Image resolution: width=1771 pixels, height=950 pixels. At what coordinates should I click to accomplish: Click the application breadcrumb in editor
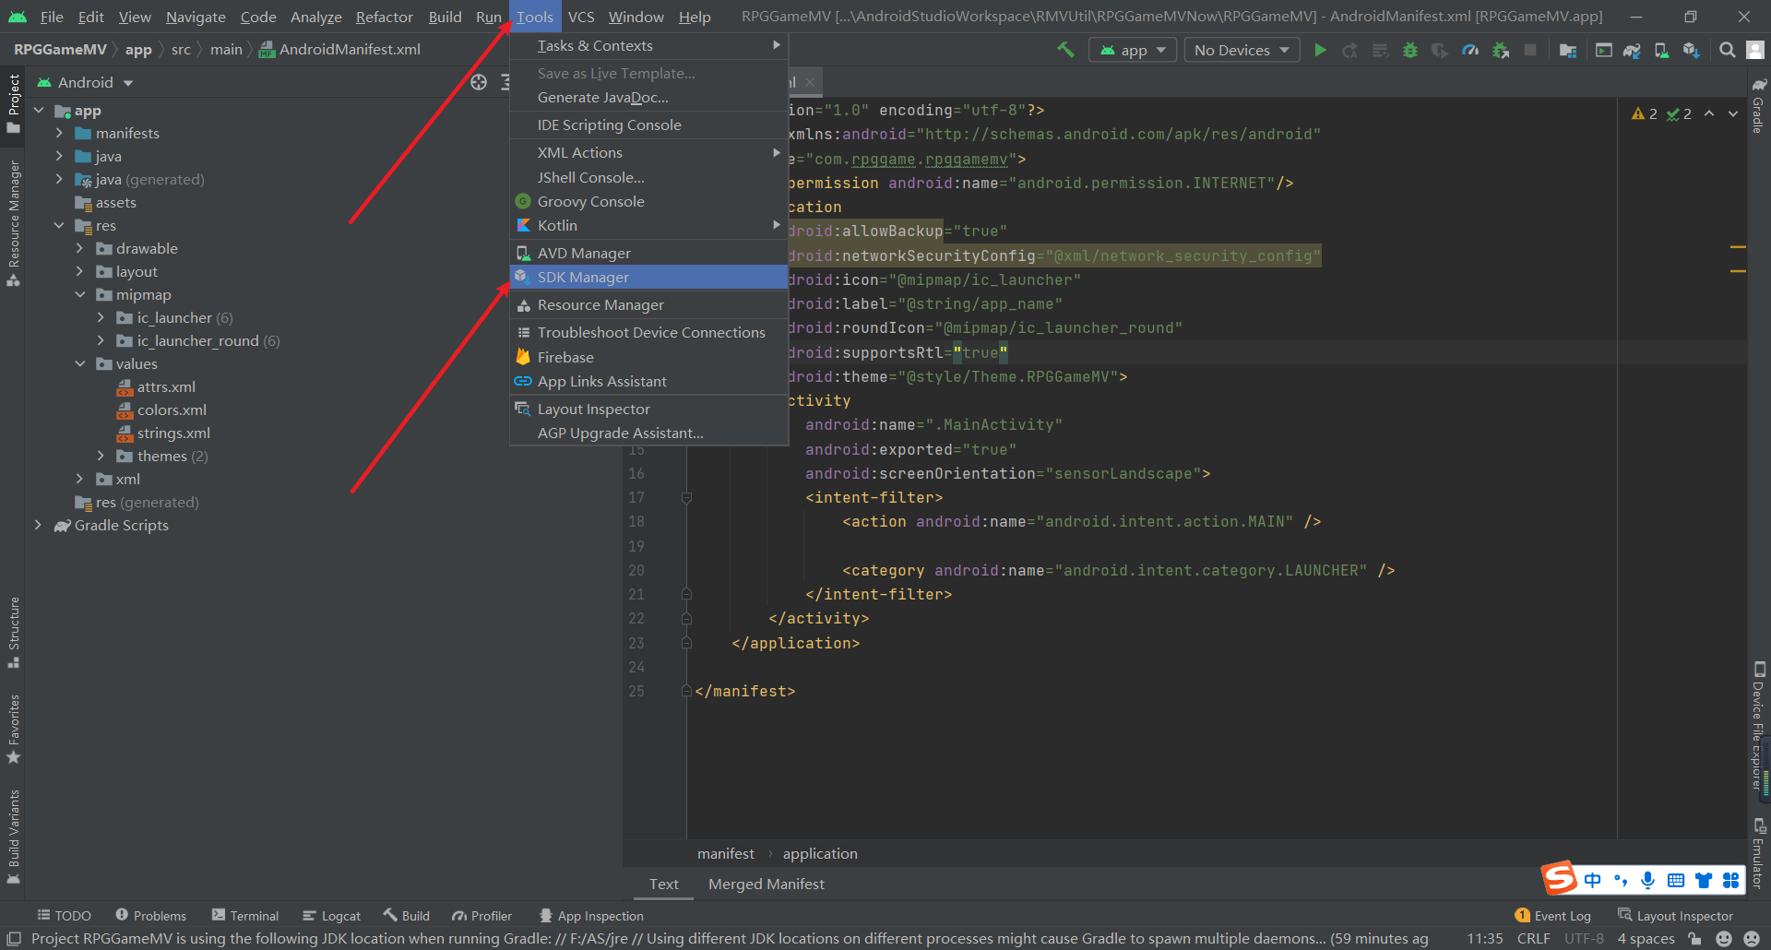point(820,853)
